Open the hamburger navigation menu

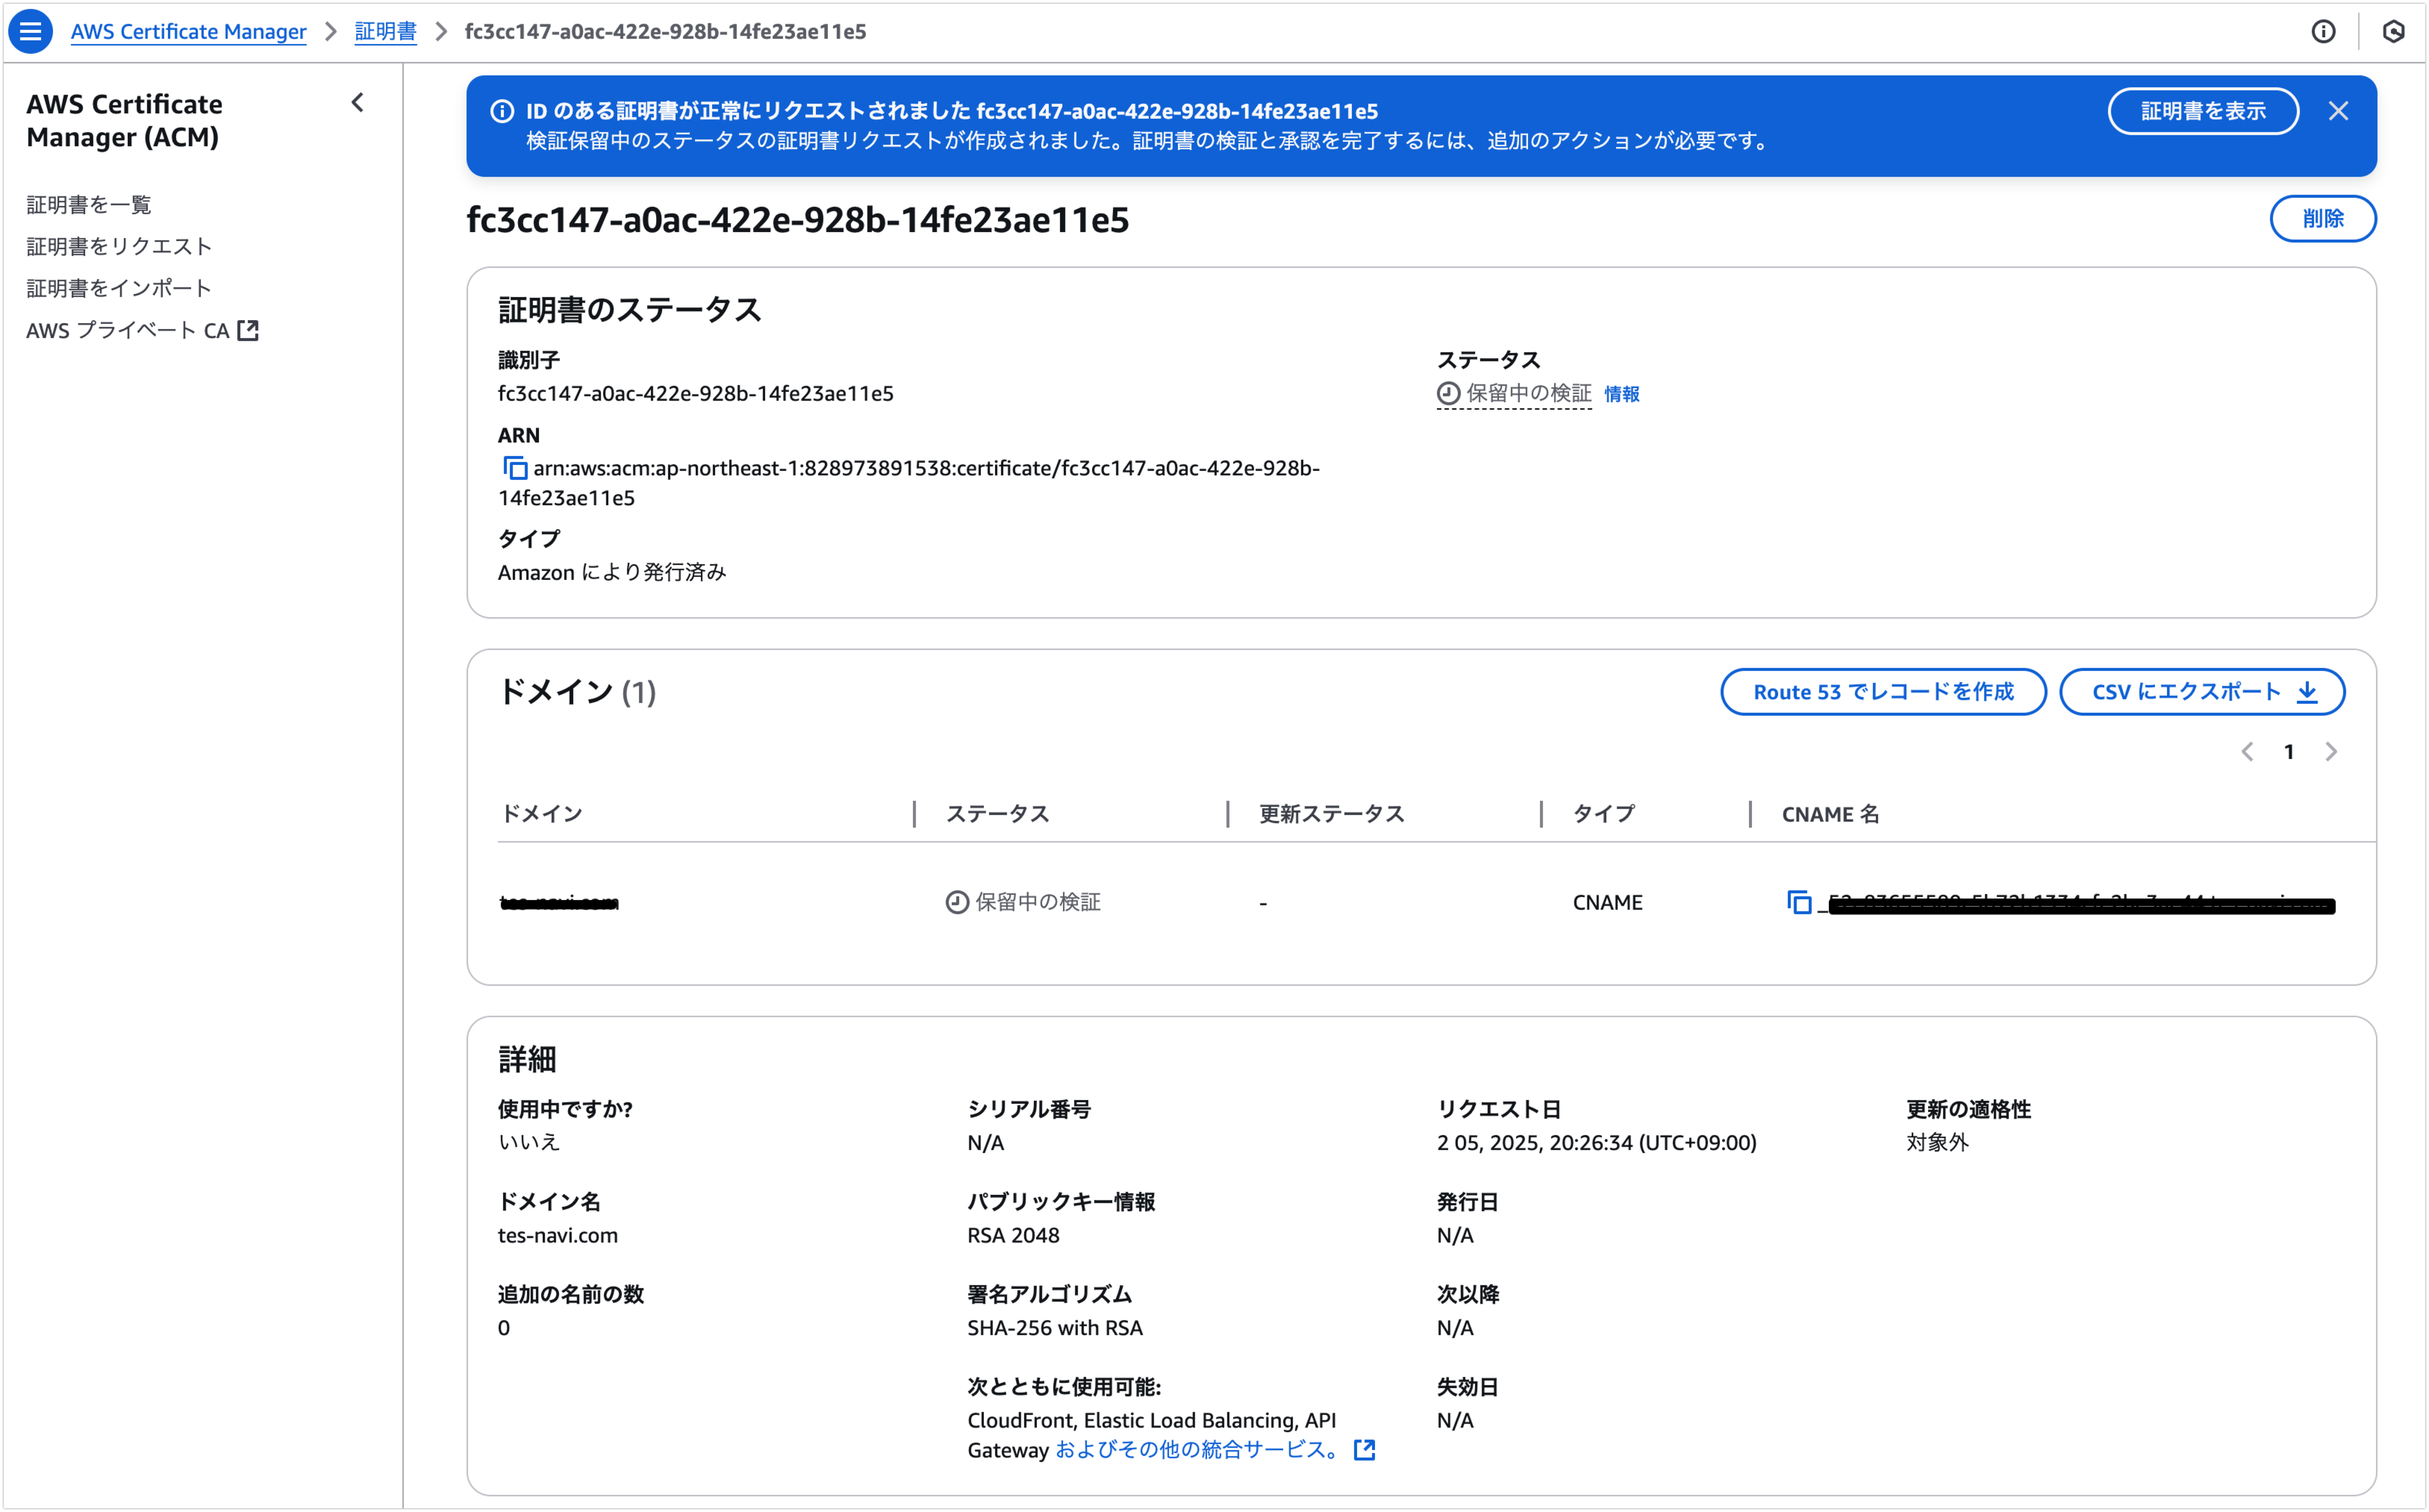point(30,31)
